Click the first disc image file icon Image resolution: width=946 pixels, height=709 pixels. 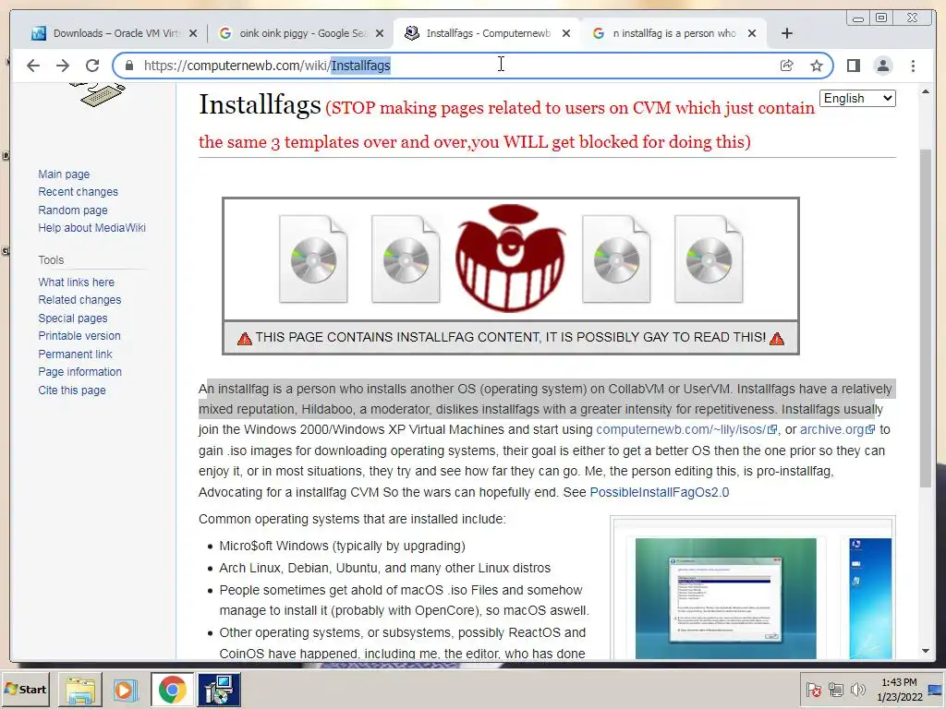point(313,258)
